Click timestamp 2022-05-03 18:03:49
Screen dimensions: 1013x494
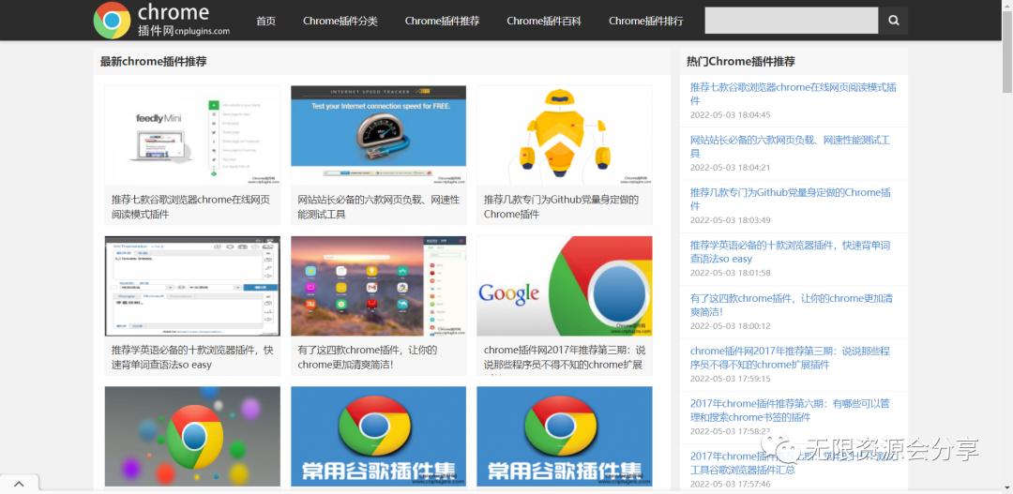coord(730,220)
